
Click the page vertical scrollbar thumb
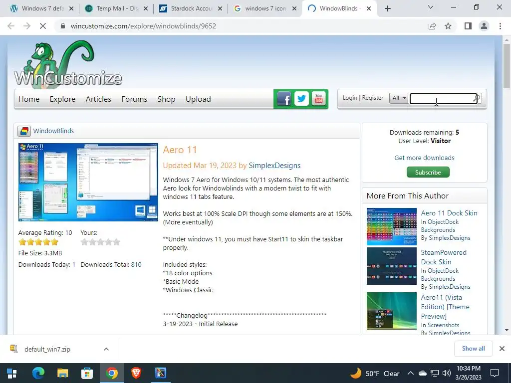[507, 66]
